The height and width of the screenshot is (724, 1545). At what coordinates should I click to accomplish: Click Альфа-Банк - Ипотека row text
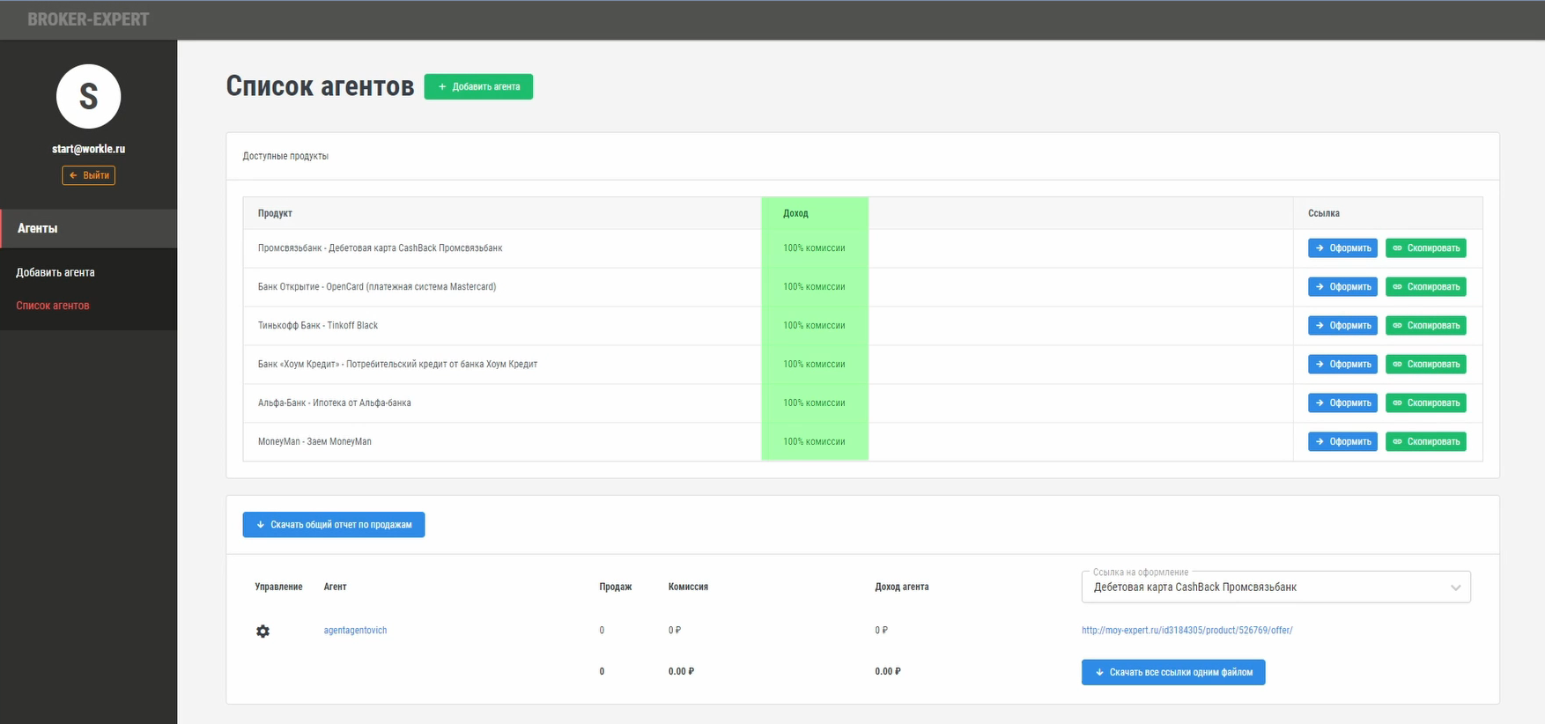click(x=335, y=403)
